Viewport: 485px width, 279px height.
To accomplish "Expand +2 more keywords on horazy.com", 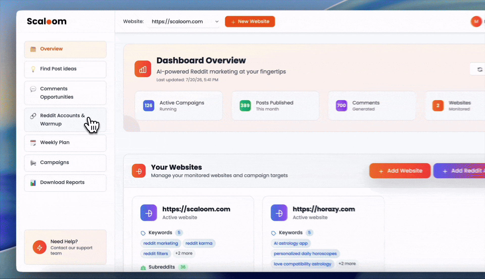I will pos(347,264).
